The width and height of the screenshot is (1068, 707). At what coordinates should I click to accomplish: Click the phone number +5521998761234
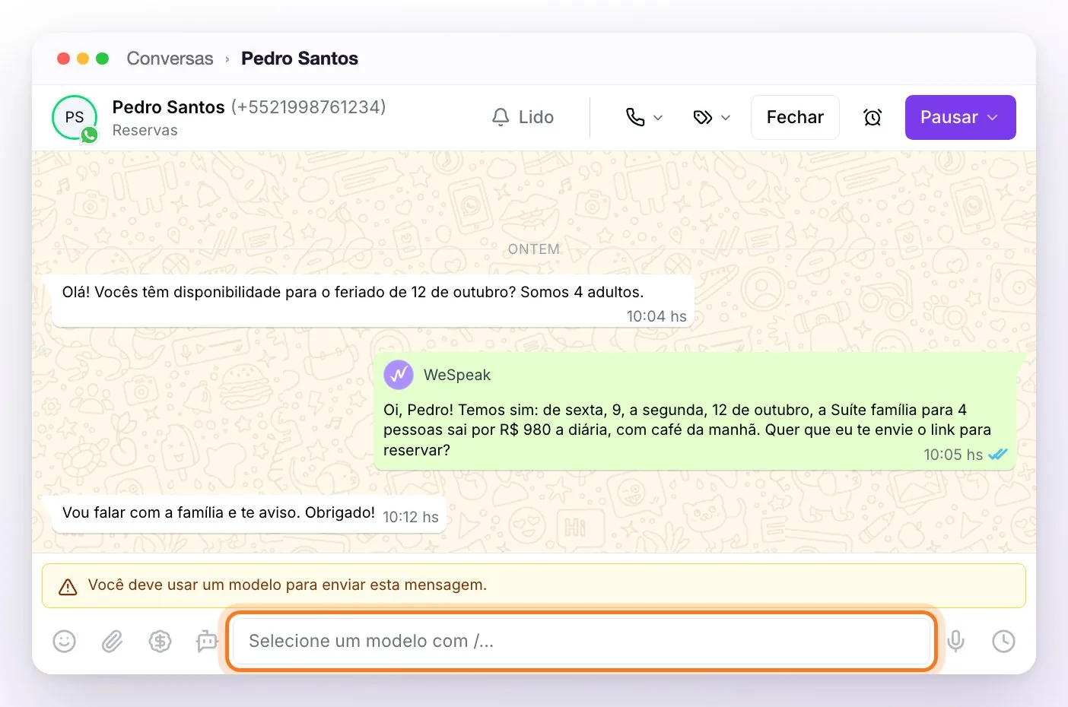(309, 107)
